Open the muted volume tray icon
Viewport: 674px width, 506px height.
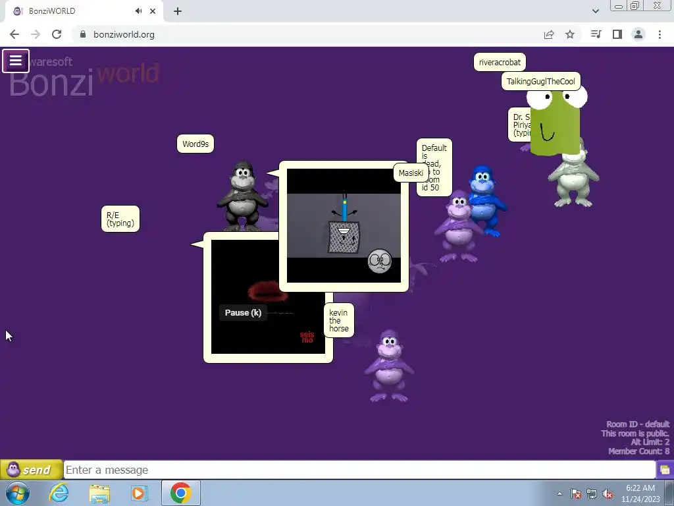click(x=608, y=494)
